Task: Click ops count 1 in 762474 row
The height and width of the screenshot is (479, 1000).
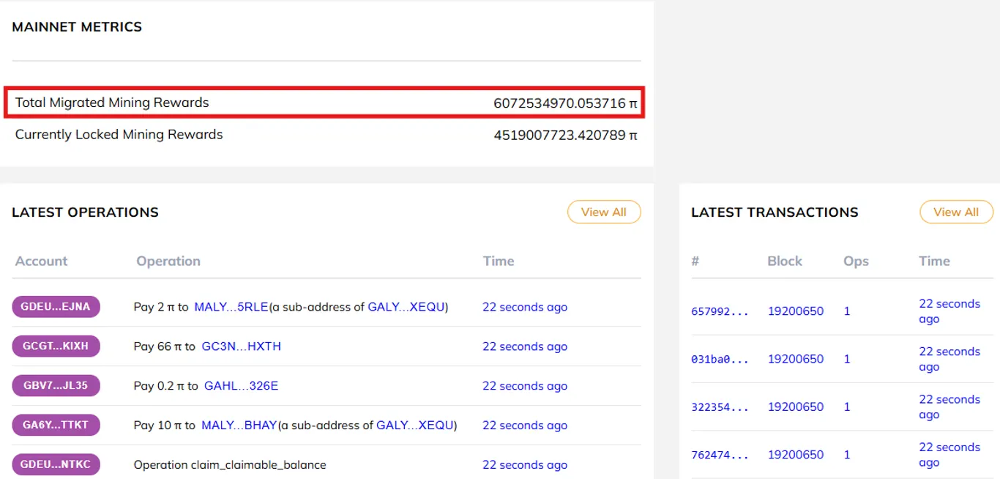Action: pos(847,455)
